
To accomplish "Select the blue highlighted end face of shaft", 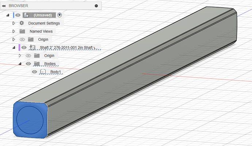I will pyautogui.click(x=30, y=120).
